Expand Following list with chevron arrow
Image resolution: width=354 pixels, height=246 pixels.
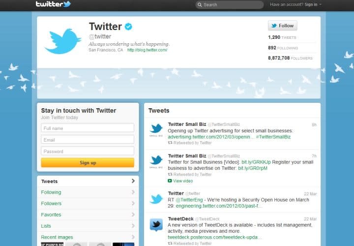click(133, 192)
